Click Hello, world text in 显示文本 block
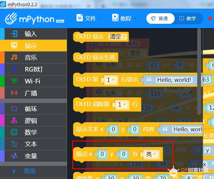Image resolution: width=214 pixels, height=179 pixels. (x=187, y=129)
